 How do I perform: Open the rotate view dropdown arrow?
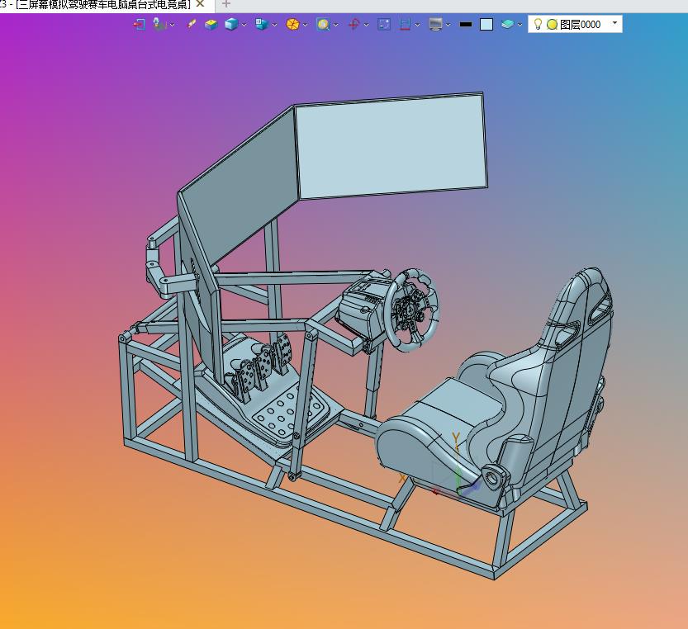point(366,25)
